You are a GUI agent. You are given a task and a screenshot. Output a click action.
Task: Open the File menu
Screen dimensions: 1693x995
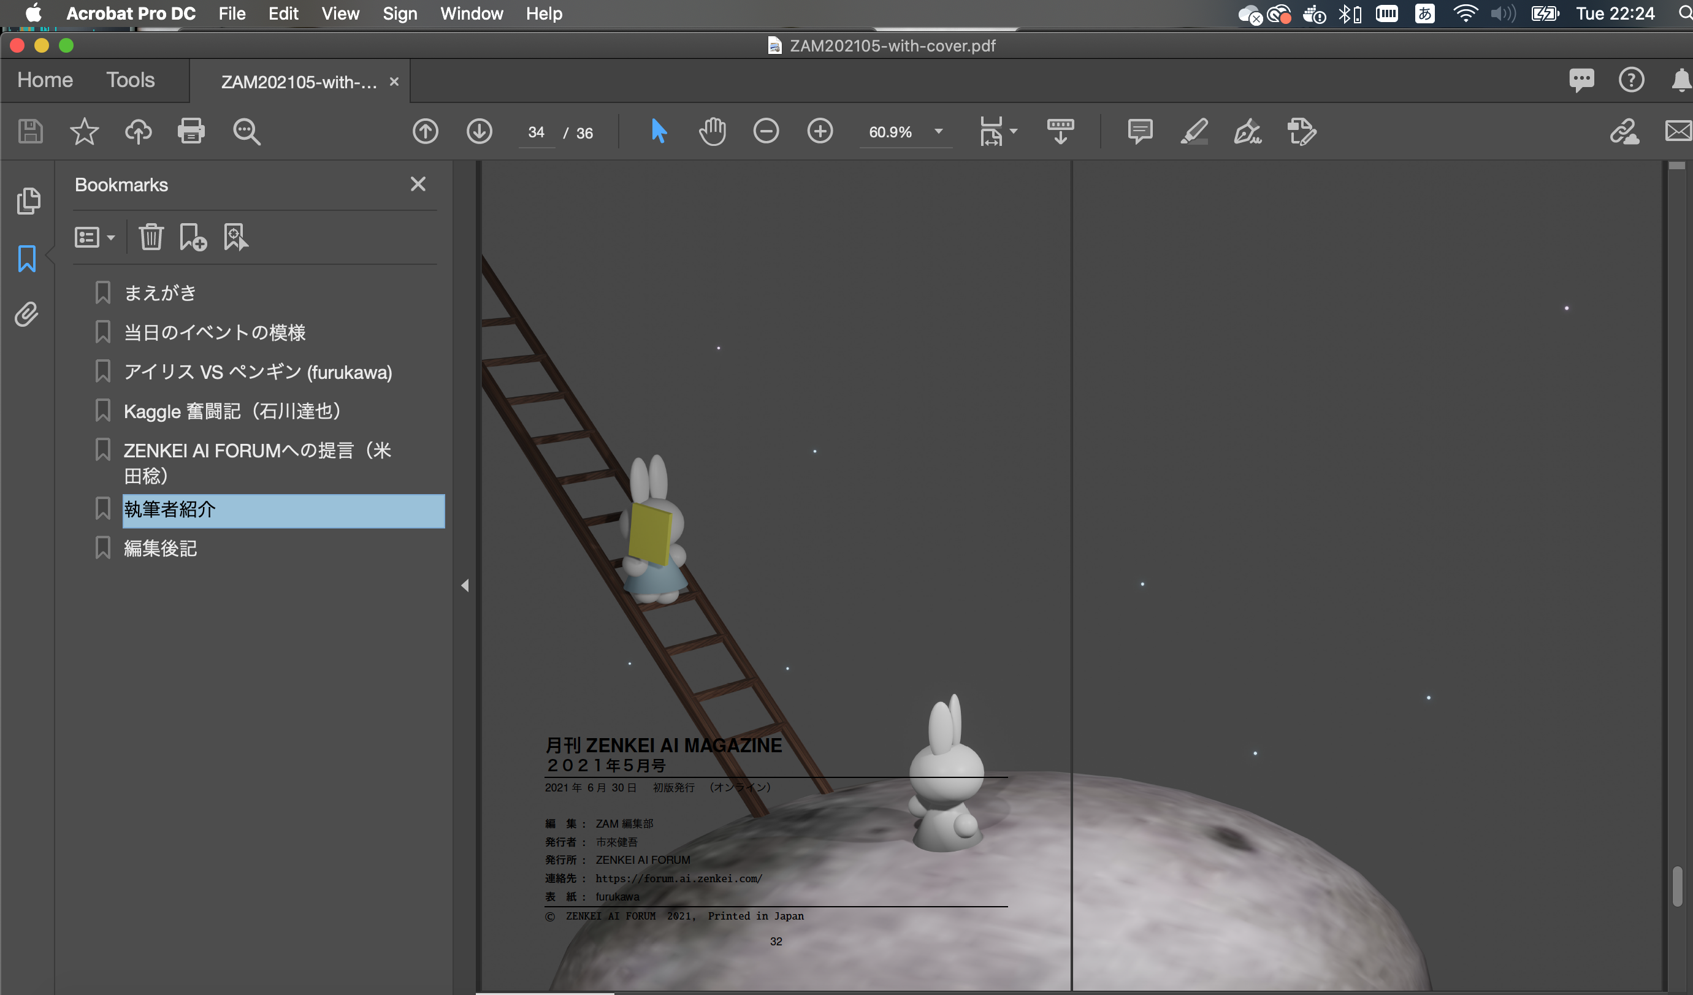pyautogui.click(x=232, y=13)
